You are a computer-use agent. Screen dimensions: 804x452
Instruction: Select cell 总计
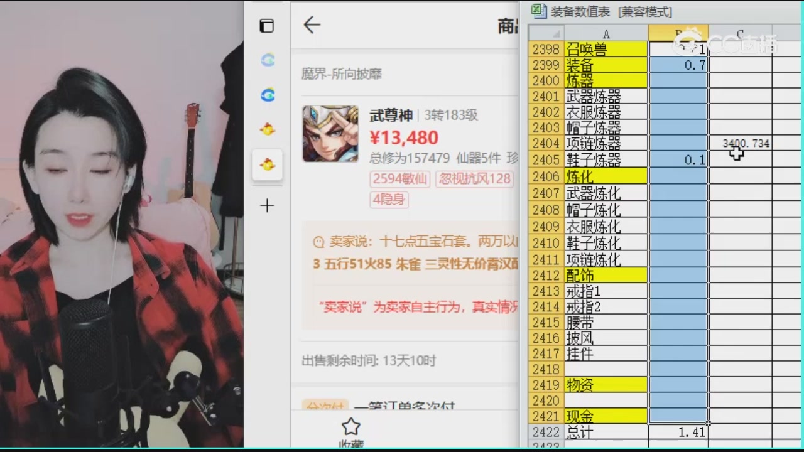[606, 432]
